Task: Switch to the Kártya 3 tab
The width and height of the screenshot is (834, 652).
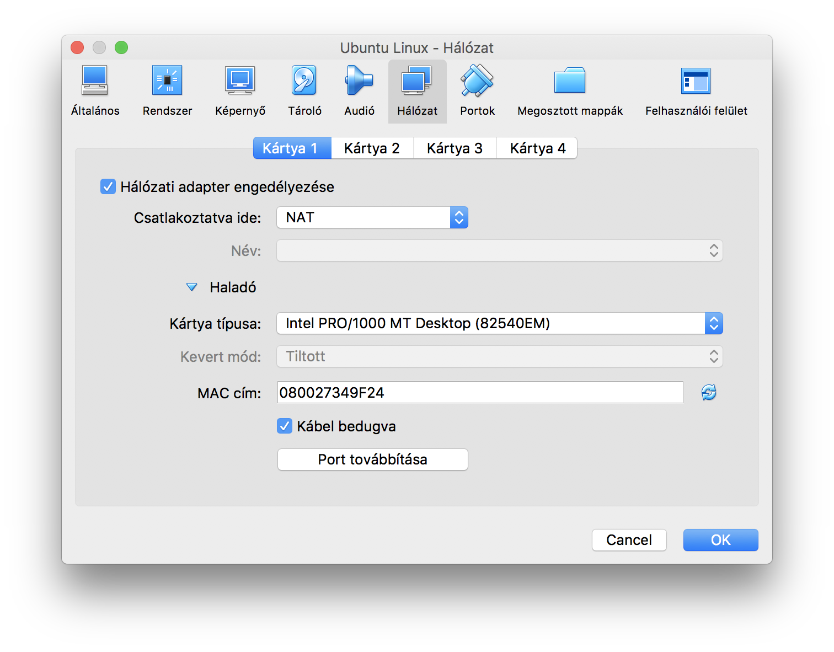Action: [455, 148]
